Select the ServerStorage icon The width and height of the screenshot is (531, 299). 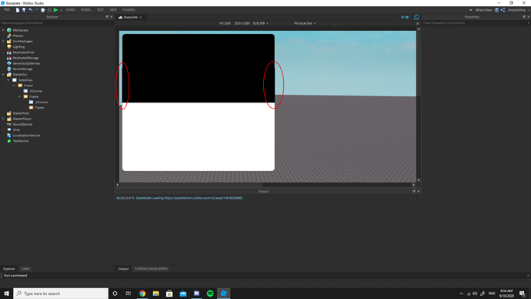(x=9, y=69)
